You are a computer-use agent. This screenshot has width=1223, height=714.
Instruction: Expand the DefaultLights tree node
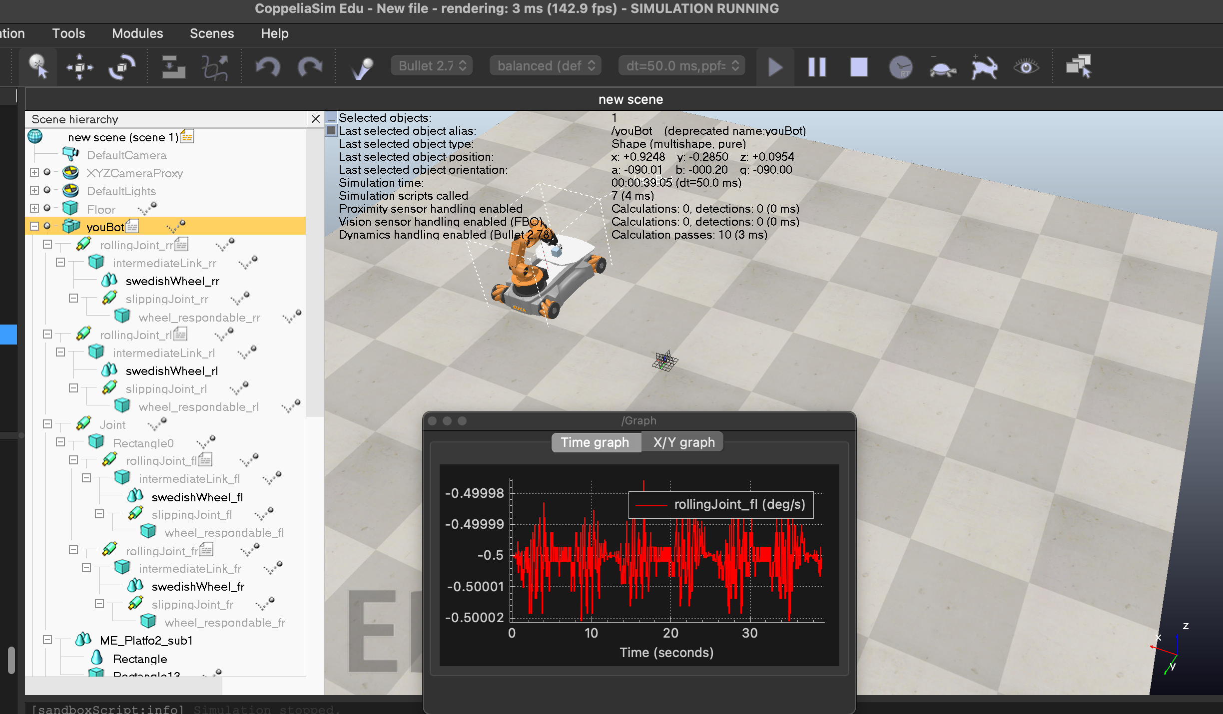click(x=34, y=190)
